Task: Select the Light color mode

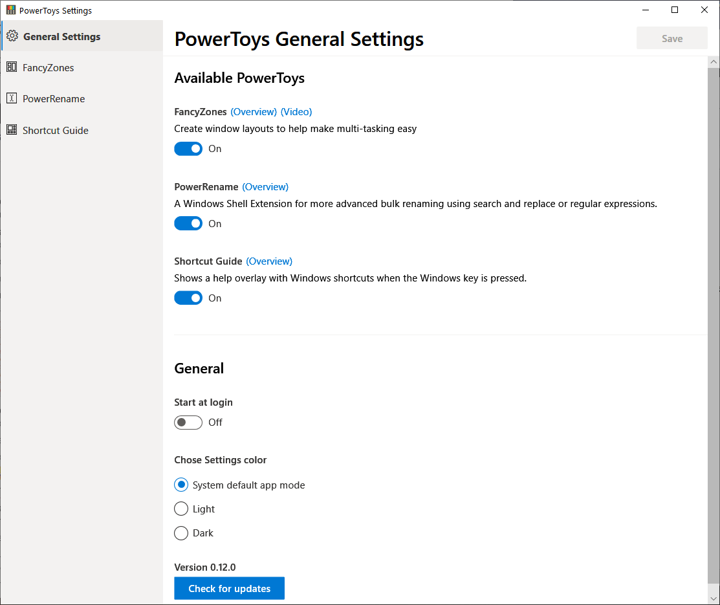Action: (181, 509)
